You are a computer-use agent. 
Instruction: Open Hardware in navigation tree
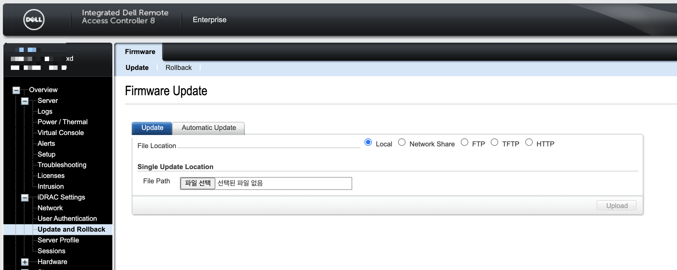click(x=52, y=262)
